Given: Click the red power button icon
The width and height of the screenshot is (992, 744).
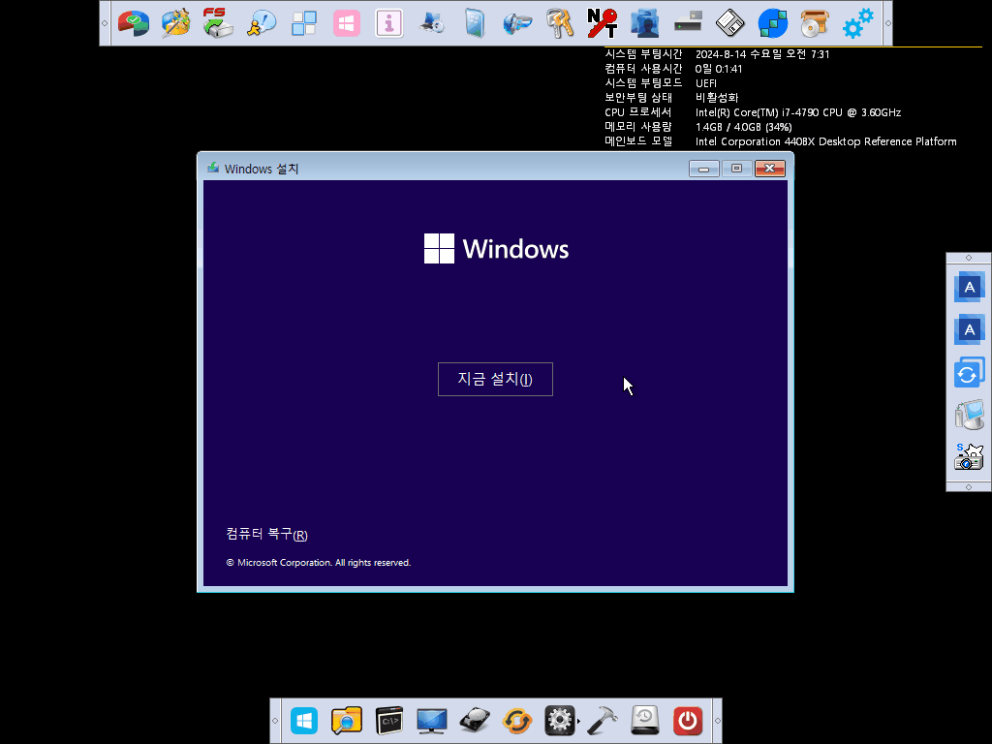Looking at the screenshot, I should pyautogui.click(x=688, y=721).
